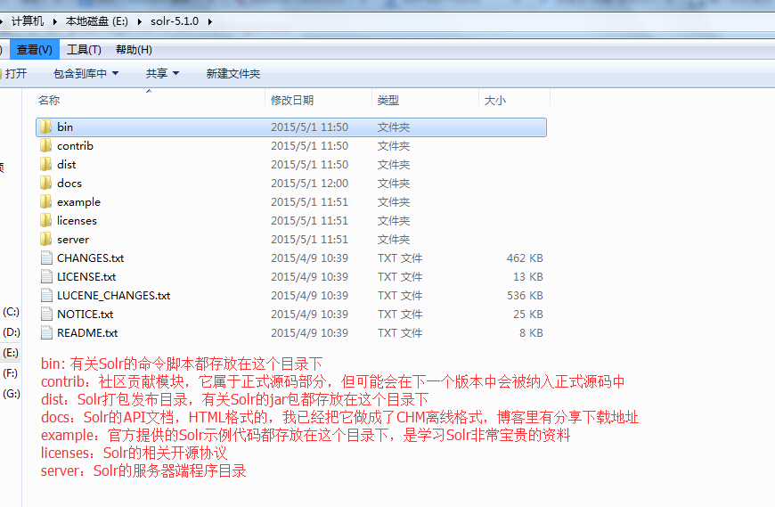
Task: Select drive (C:) in navigation pane
Action: [11, 312]
